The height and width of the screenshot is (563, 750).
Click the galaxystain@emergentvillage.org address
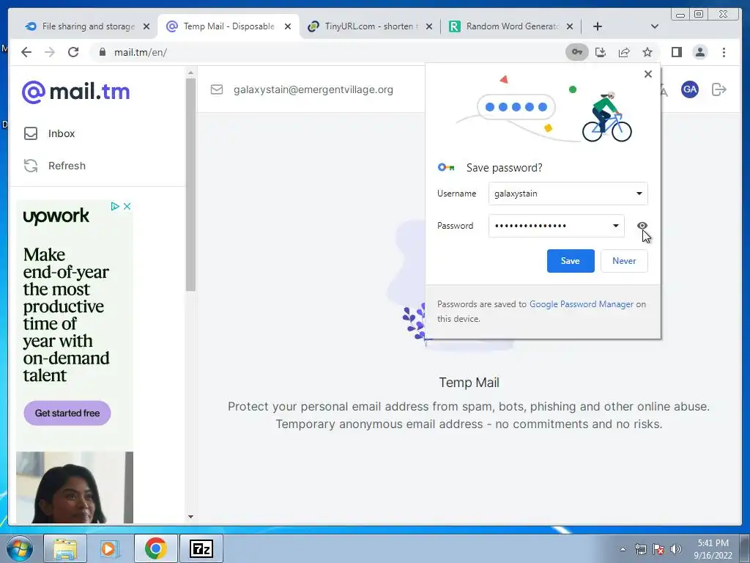pos(313,89)
